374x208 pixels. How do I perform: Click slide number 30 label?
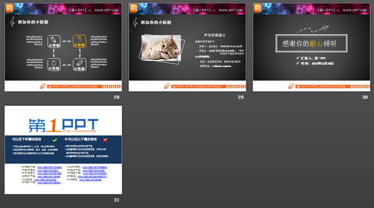[365, 97]
